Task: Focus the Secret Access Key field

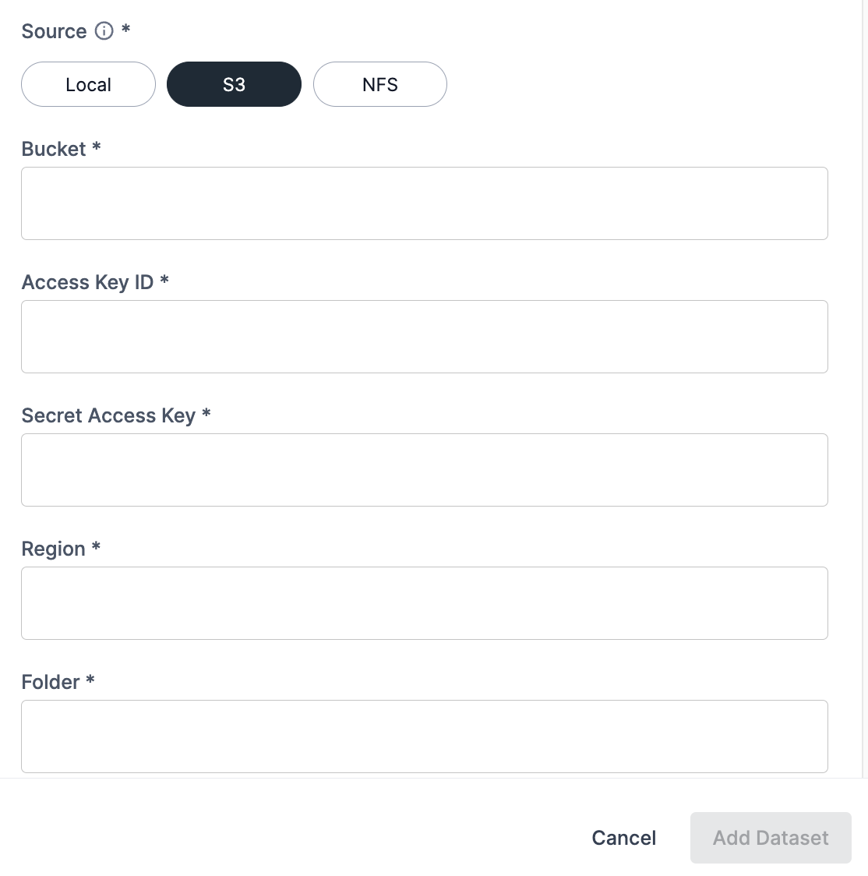Action: (424, 470)
